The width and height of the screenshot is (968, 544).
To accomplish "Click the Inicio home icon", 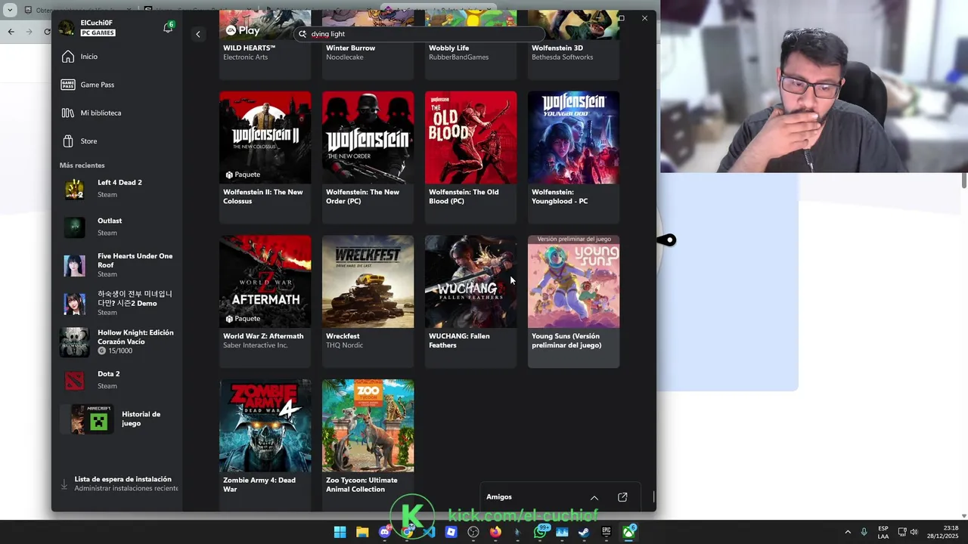I will pos(68,57).
